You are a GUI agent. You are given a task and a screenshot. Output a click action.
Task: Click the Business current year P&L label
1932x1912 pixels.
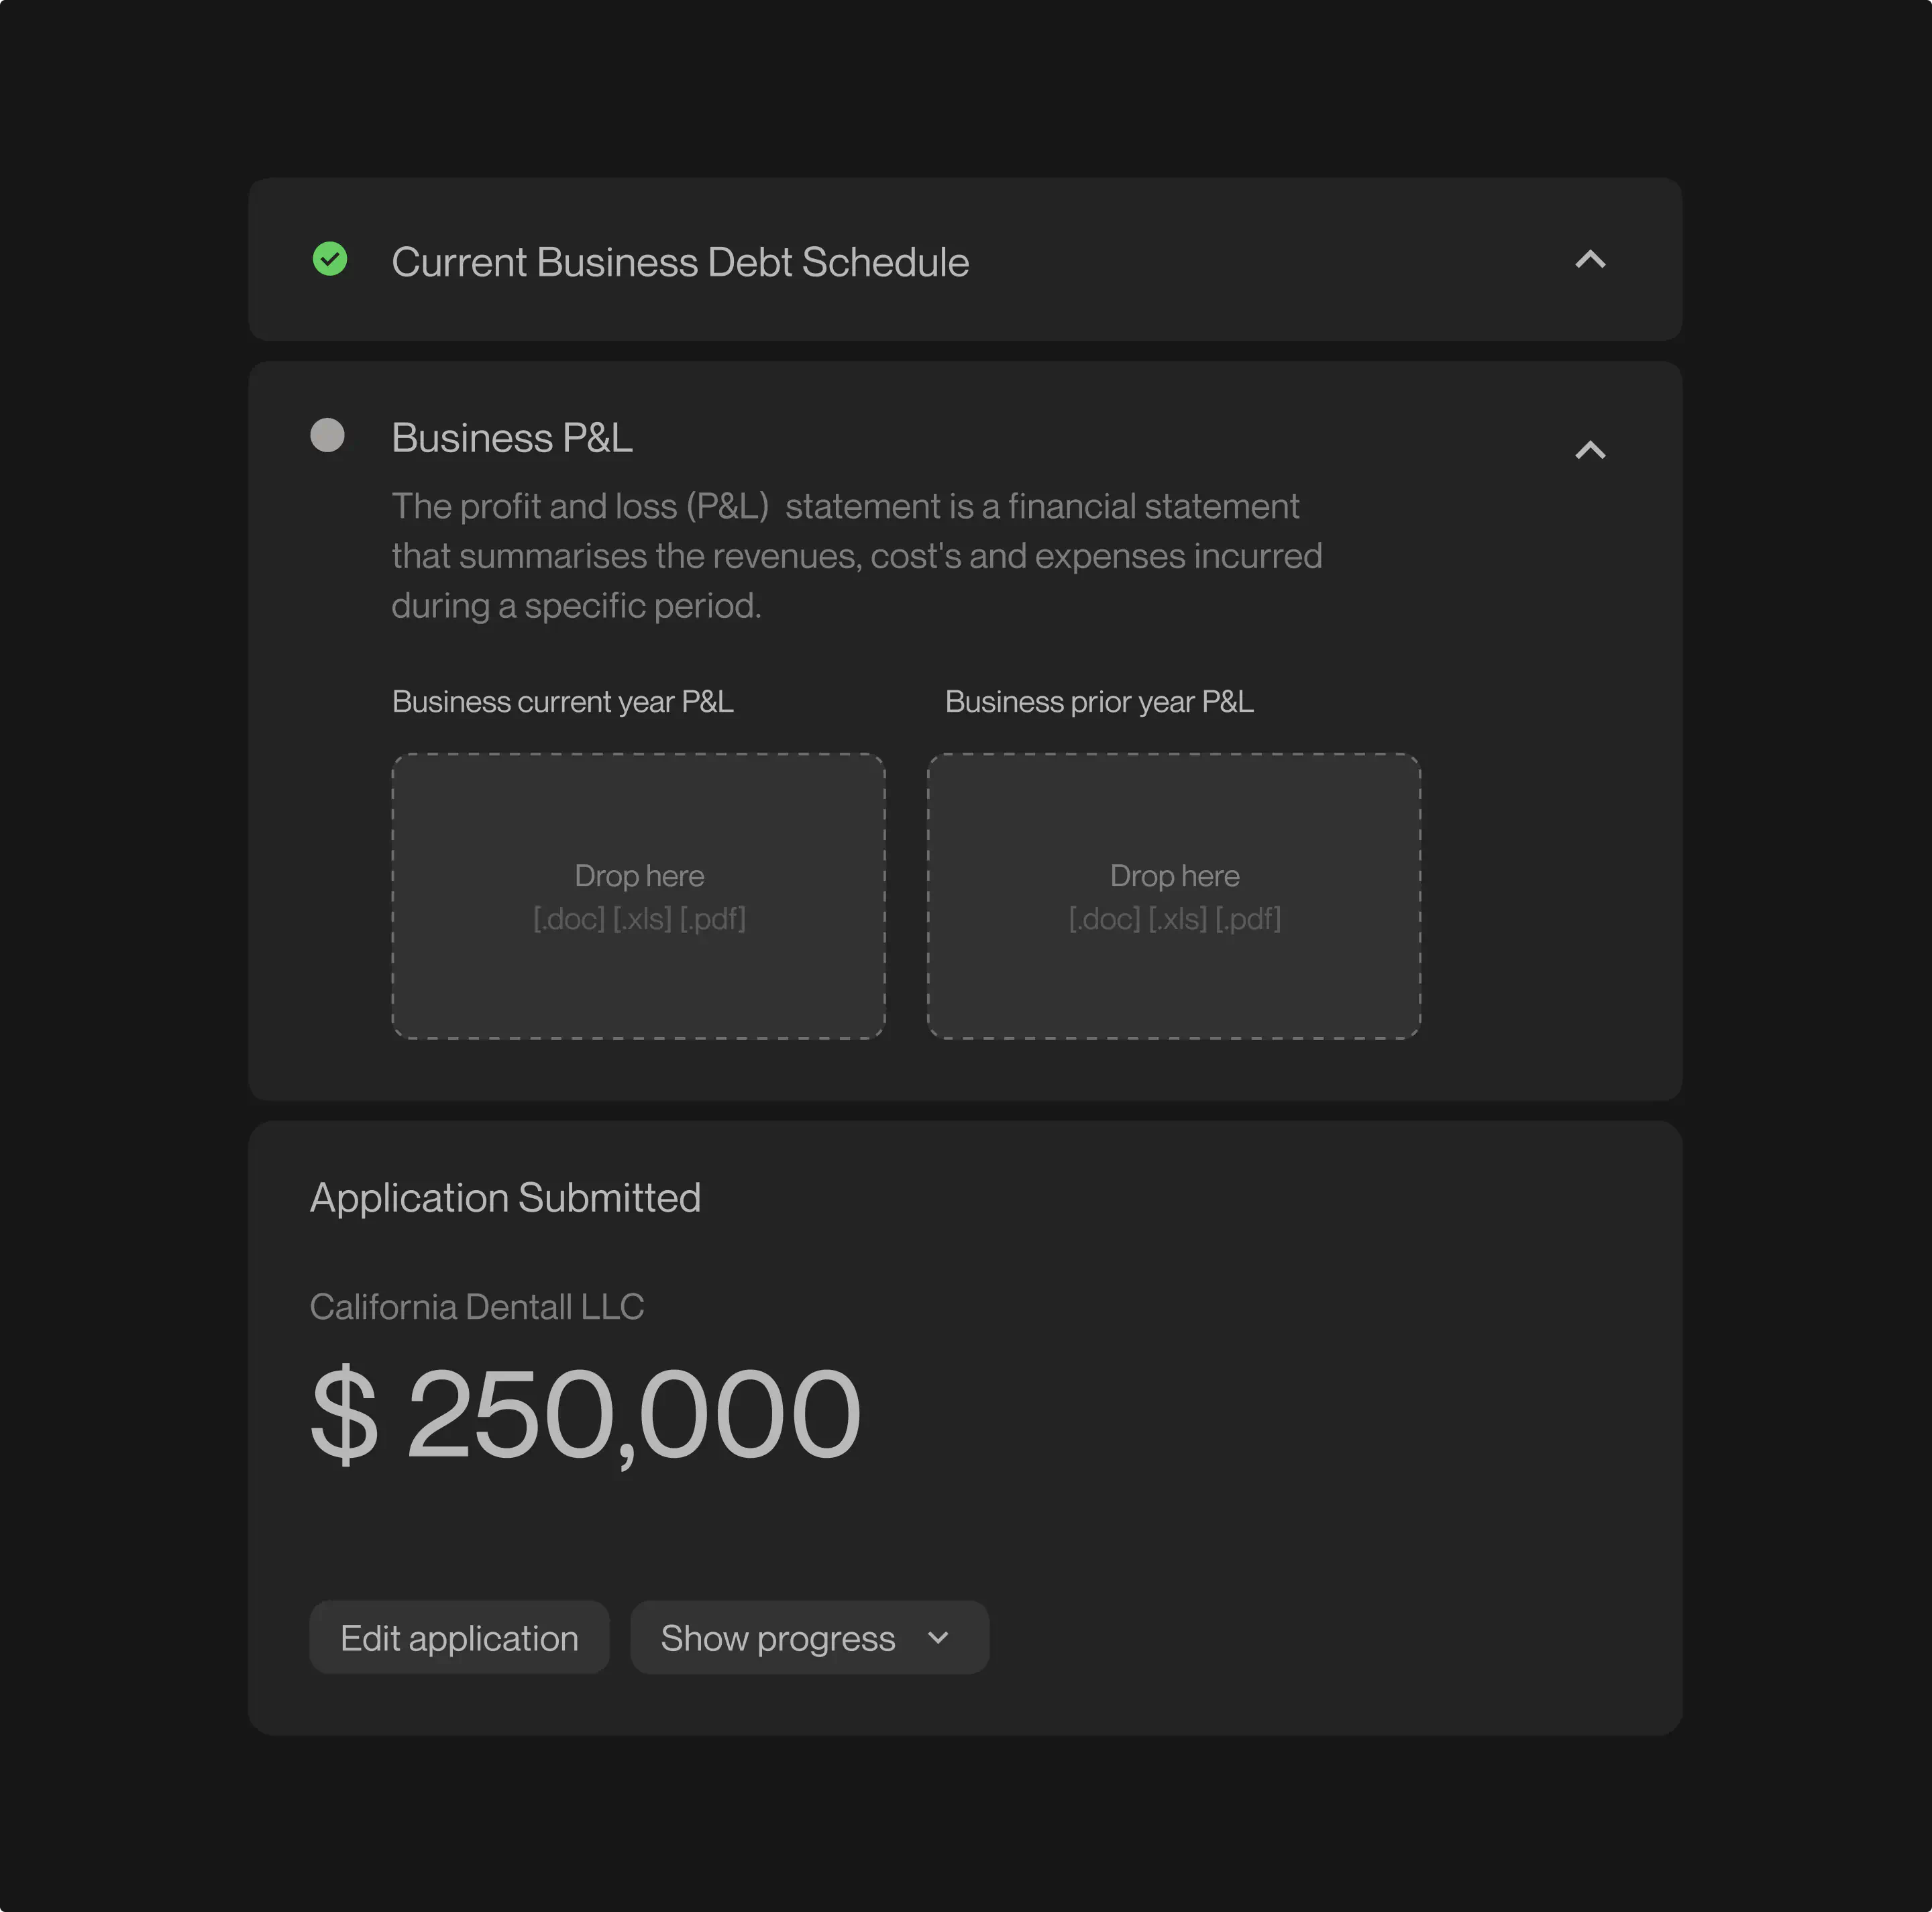[x=563, y=702]
